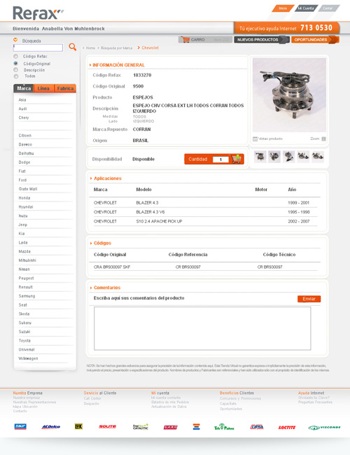Image resolution: width=350 pixels, height=455 pixels.
Task: Open the Inicio top menu
Action: [283, 8]
